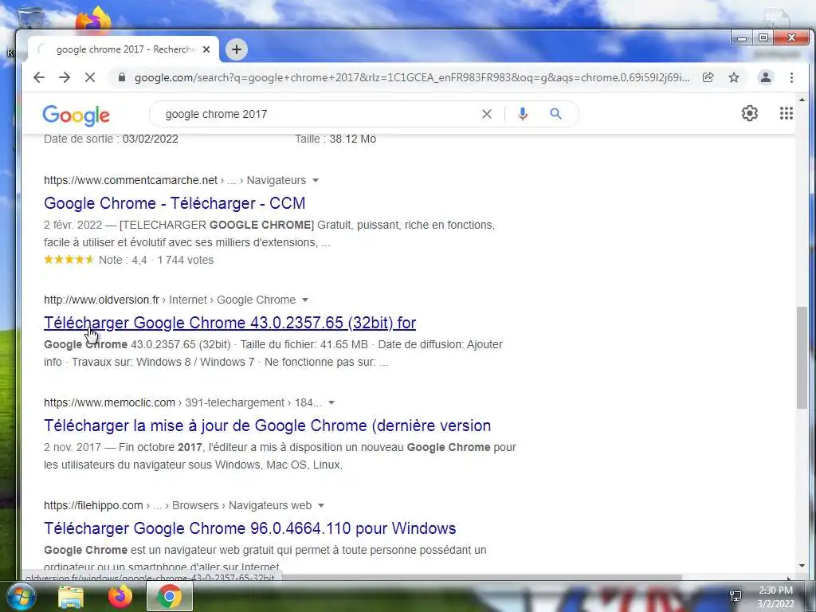Start voice search with the microphone icon
This screenshot has height=612, width=816.
[523, 114]
